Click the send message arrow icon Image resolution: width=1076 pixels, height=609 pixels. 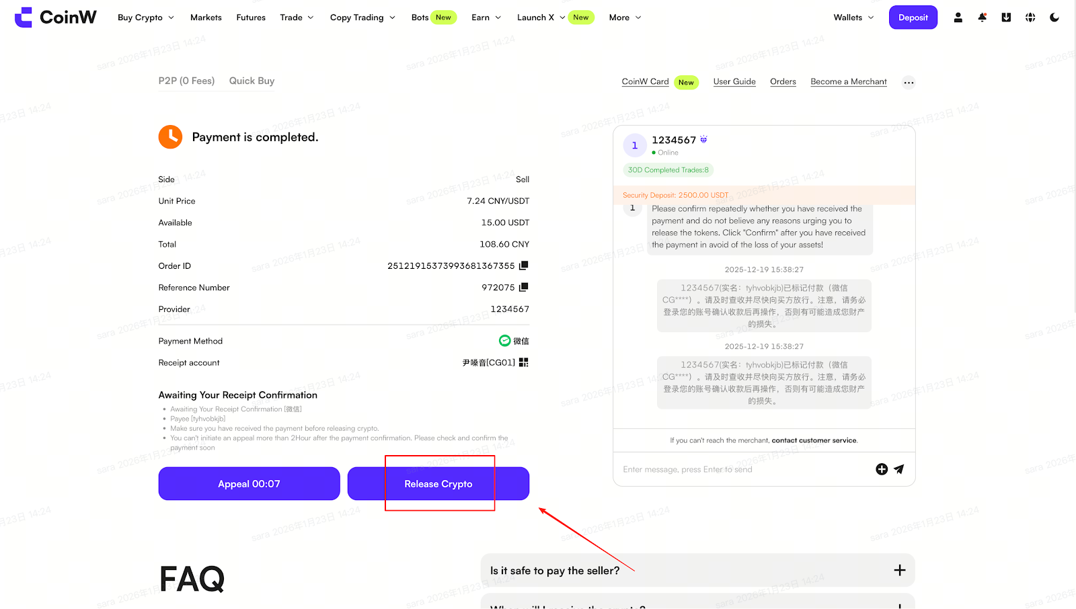click(x=899, y=469)
